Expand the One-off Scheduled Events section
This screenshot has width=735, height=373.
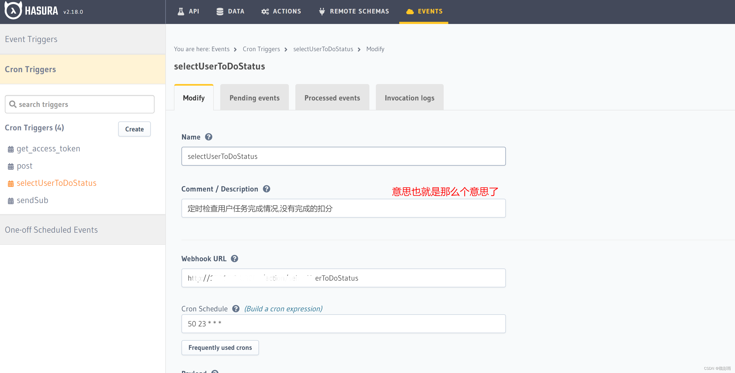coord(51,230)
